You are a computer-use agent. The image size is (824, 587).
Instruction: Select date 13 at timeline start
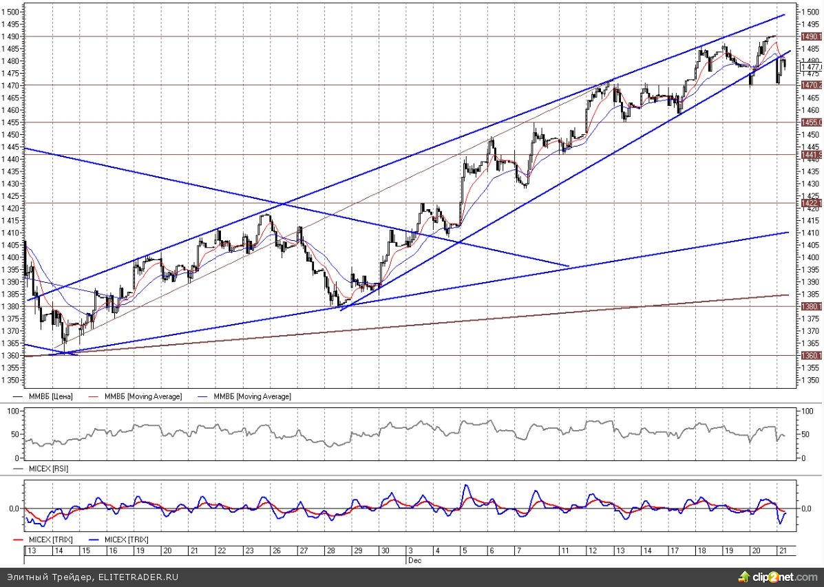click(31, 551)
